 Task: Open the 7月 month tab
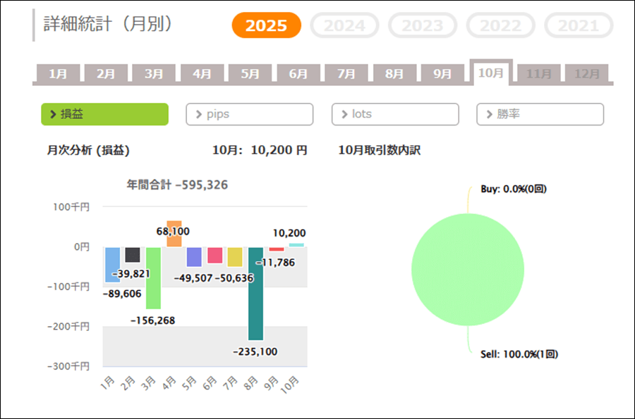click(x=346, y=73)
